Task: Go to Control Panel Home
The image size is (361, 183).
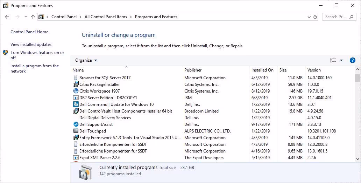Action: [29, 32]
